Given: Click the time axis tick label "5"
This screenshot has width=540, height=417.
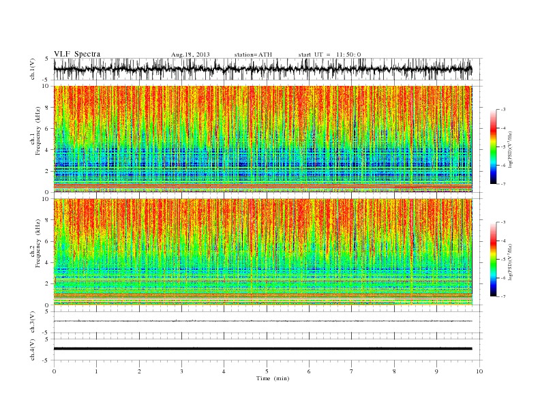Looking at the screenshot, I should click(267, 371).
